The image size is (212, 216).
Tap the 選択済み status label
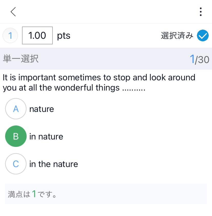coord(177,36)
